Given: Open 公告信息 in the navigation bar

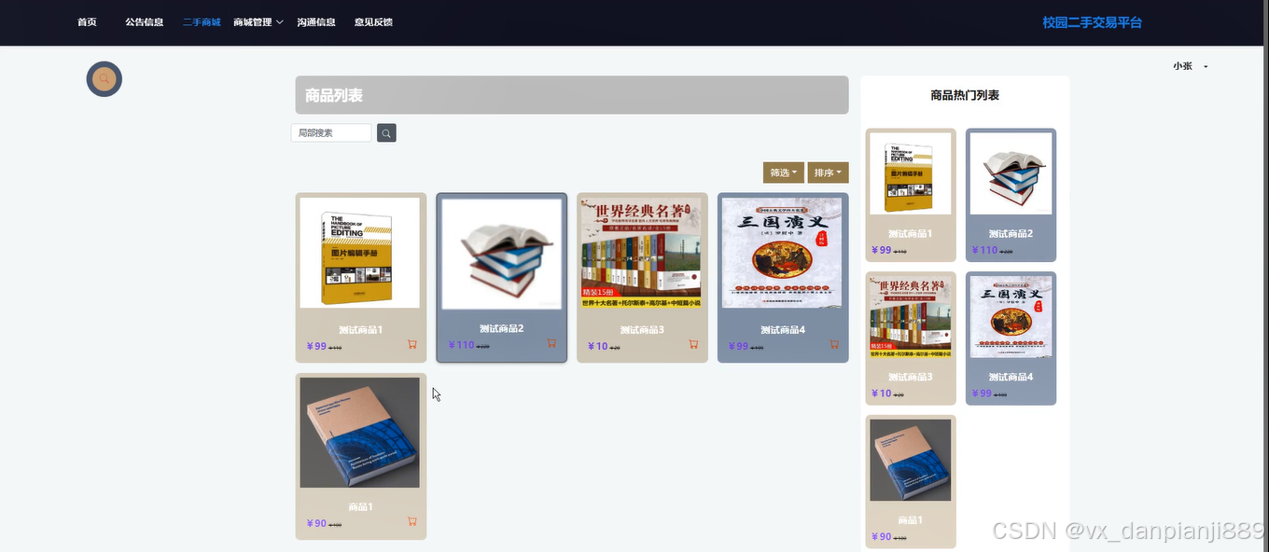Looking at the screenshot, I should tap(145, 22).
